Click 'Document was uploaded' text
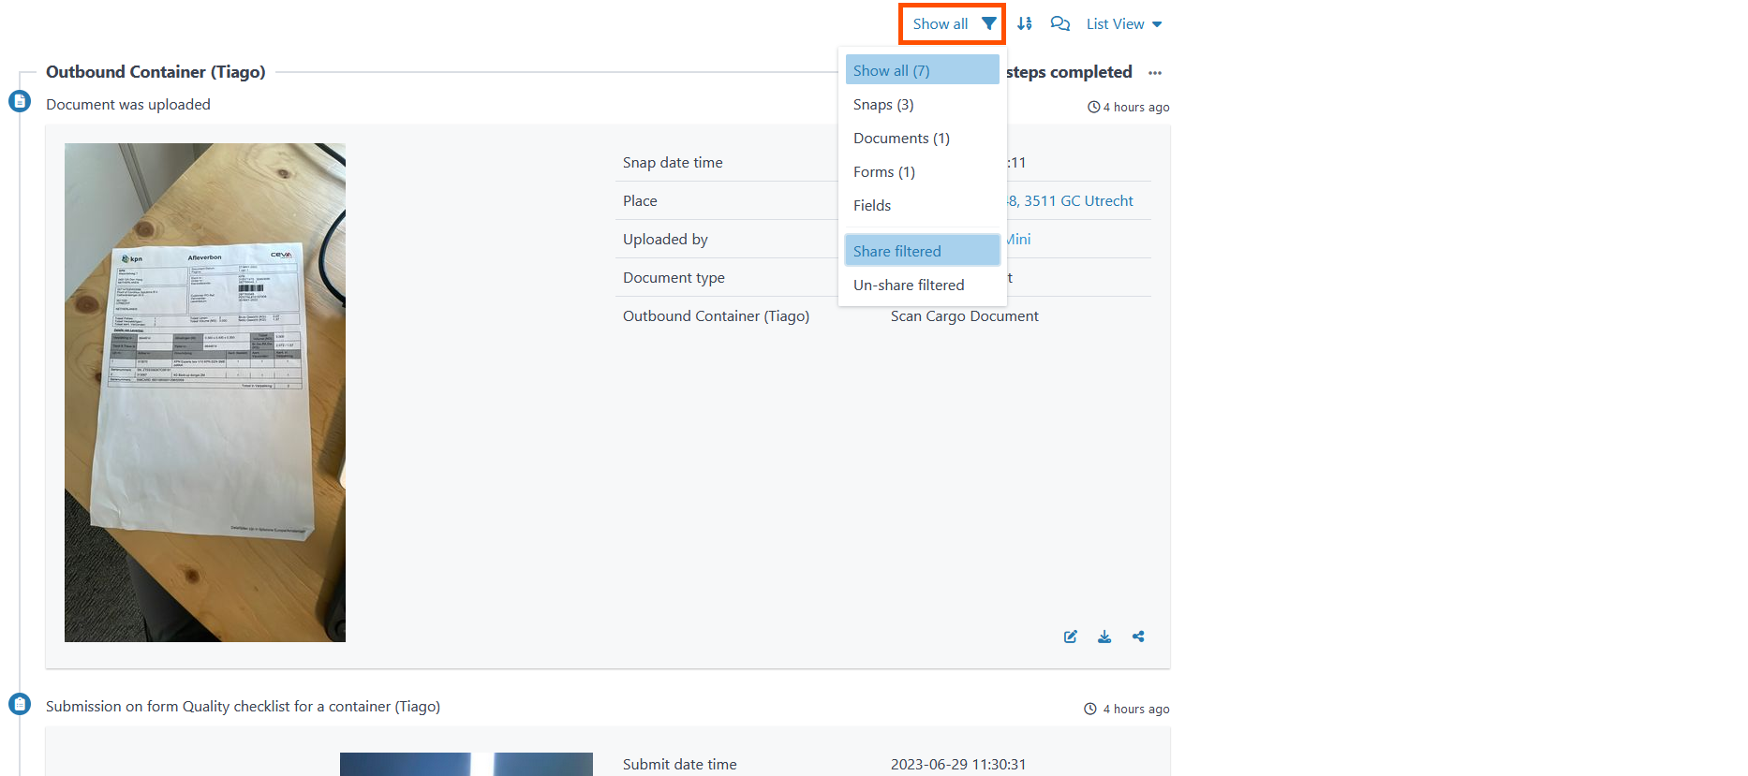1748x776 pixels. click(128, 104)
